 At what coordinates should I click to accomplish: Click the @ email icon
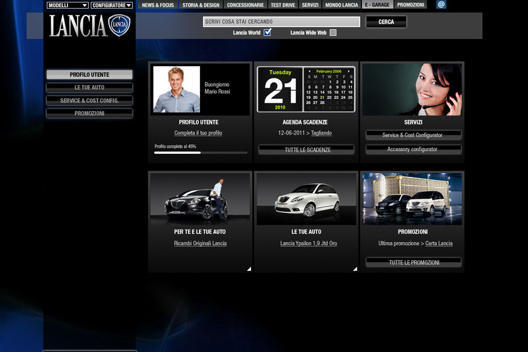pos(441,5)
